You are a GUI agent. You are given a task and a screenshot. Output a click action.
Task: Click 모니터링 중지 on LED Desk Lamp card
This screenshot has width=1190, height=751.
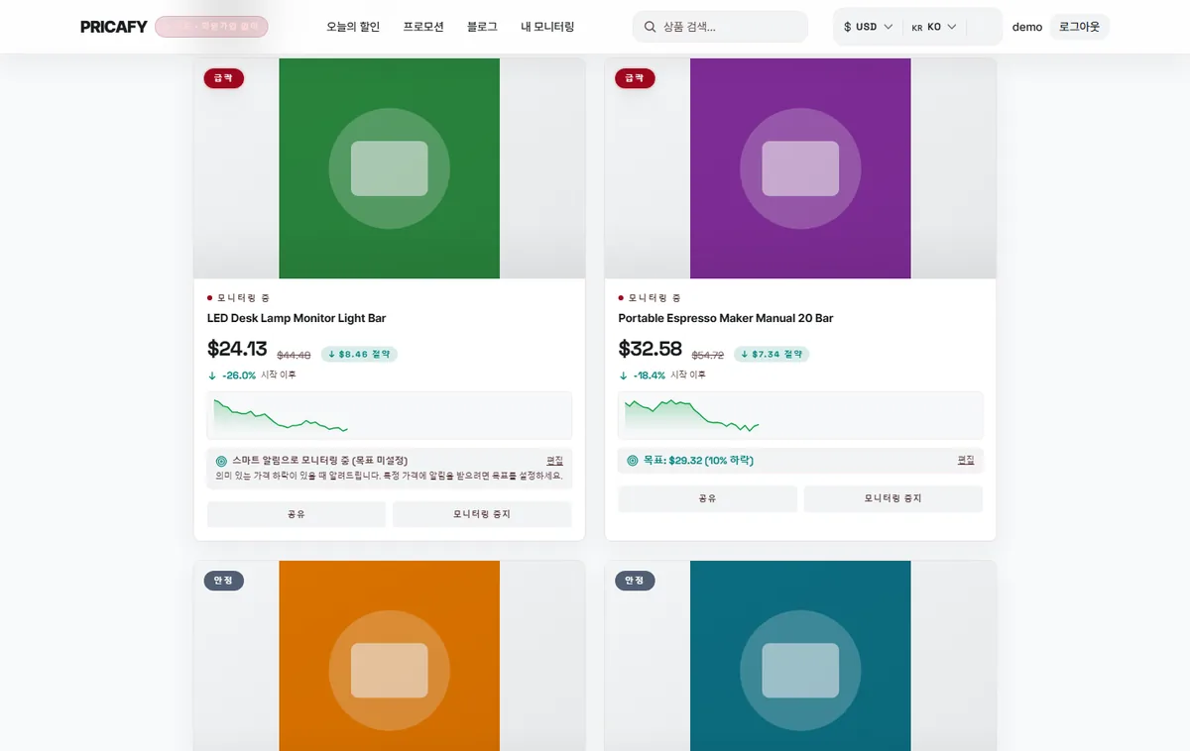482,514
